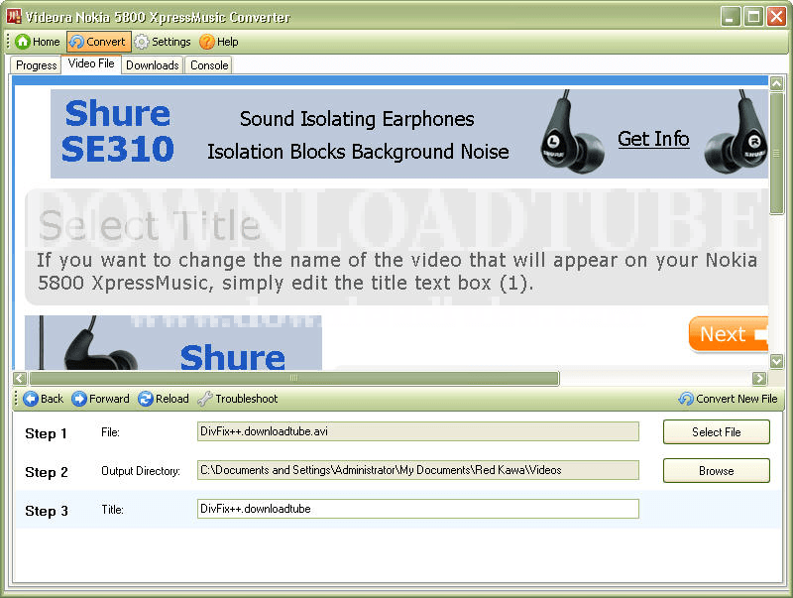This screenshot has height=598, width=793.
Task: Minimize the Videora converter window
Action: 730,17
